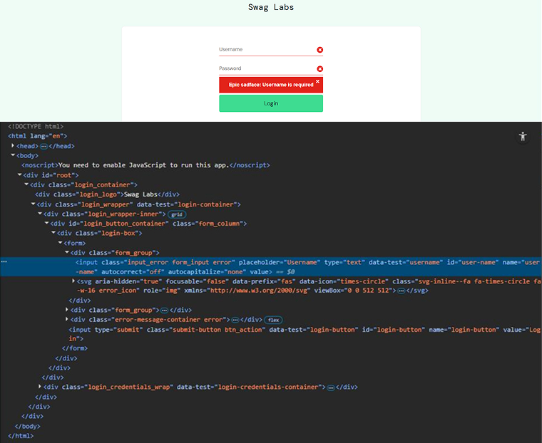
Task: Collapse the body element
Action: [13, 155]
